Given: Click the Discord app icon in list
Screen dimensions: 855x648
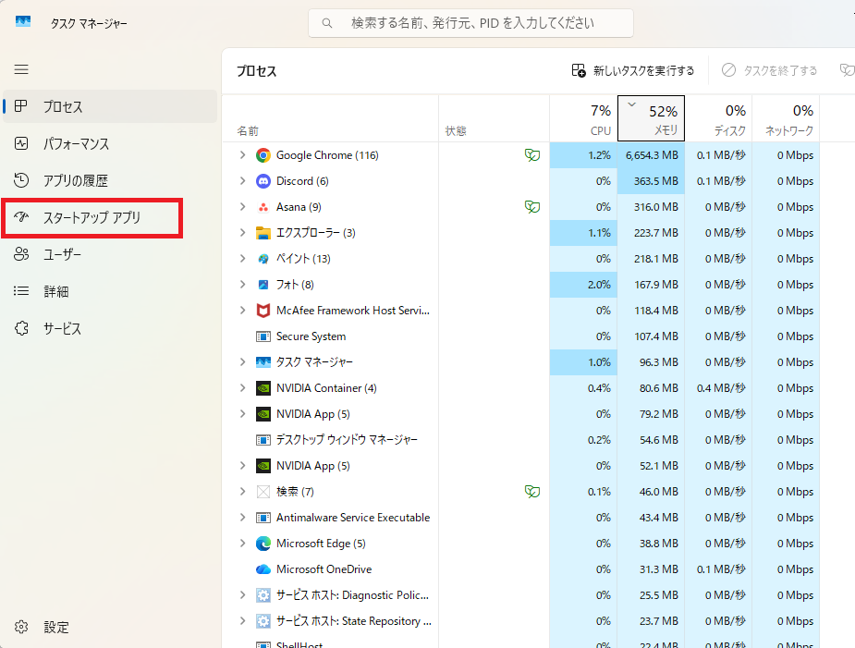Looking at the screenshot, I should [x=263, y=181].
